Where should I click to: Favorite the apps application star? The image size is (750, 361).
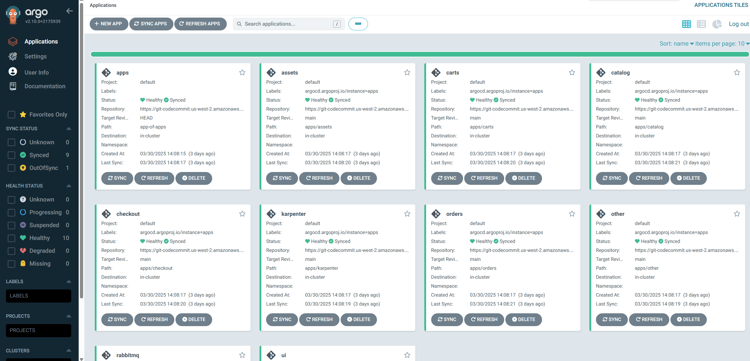[242, 72]
